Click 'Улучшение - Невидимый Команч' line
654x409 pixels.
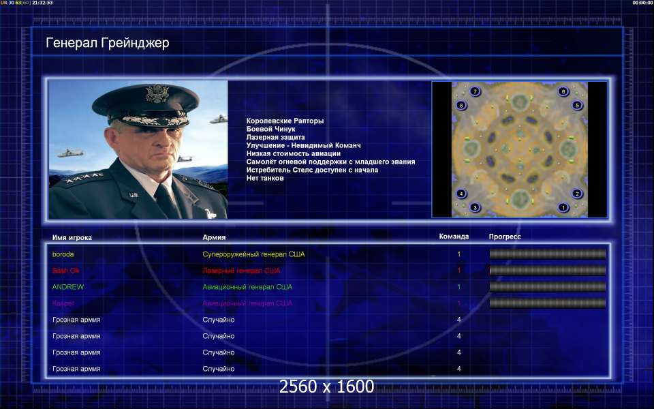click(x=304, y=145)
